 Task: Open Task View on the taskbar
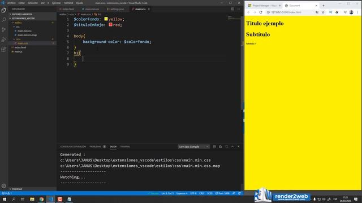point(23,199)
